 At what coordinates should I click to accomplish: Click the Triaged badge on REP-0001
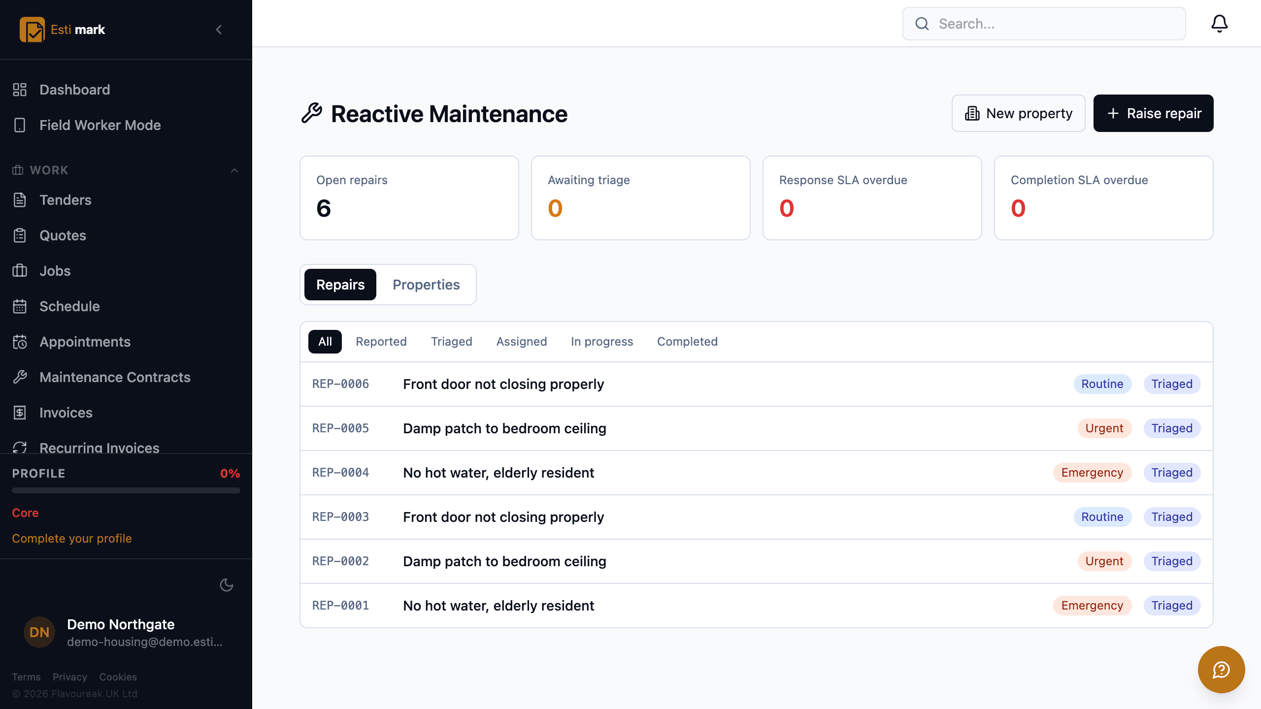(x=1172, y=606)
